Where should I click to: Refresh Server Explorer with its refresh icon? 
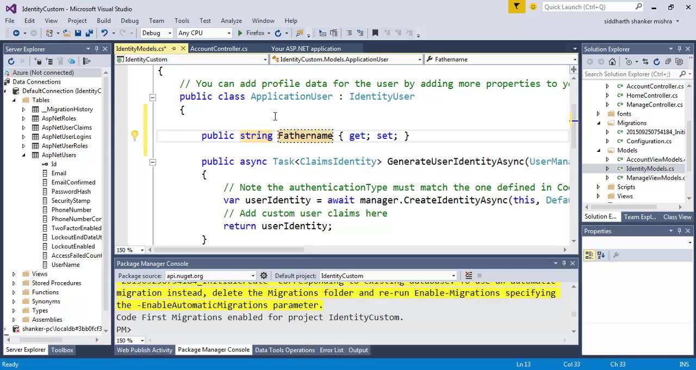11,61
